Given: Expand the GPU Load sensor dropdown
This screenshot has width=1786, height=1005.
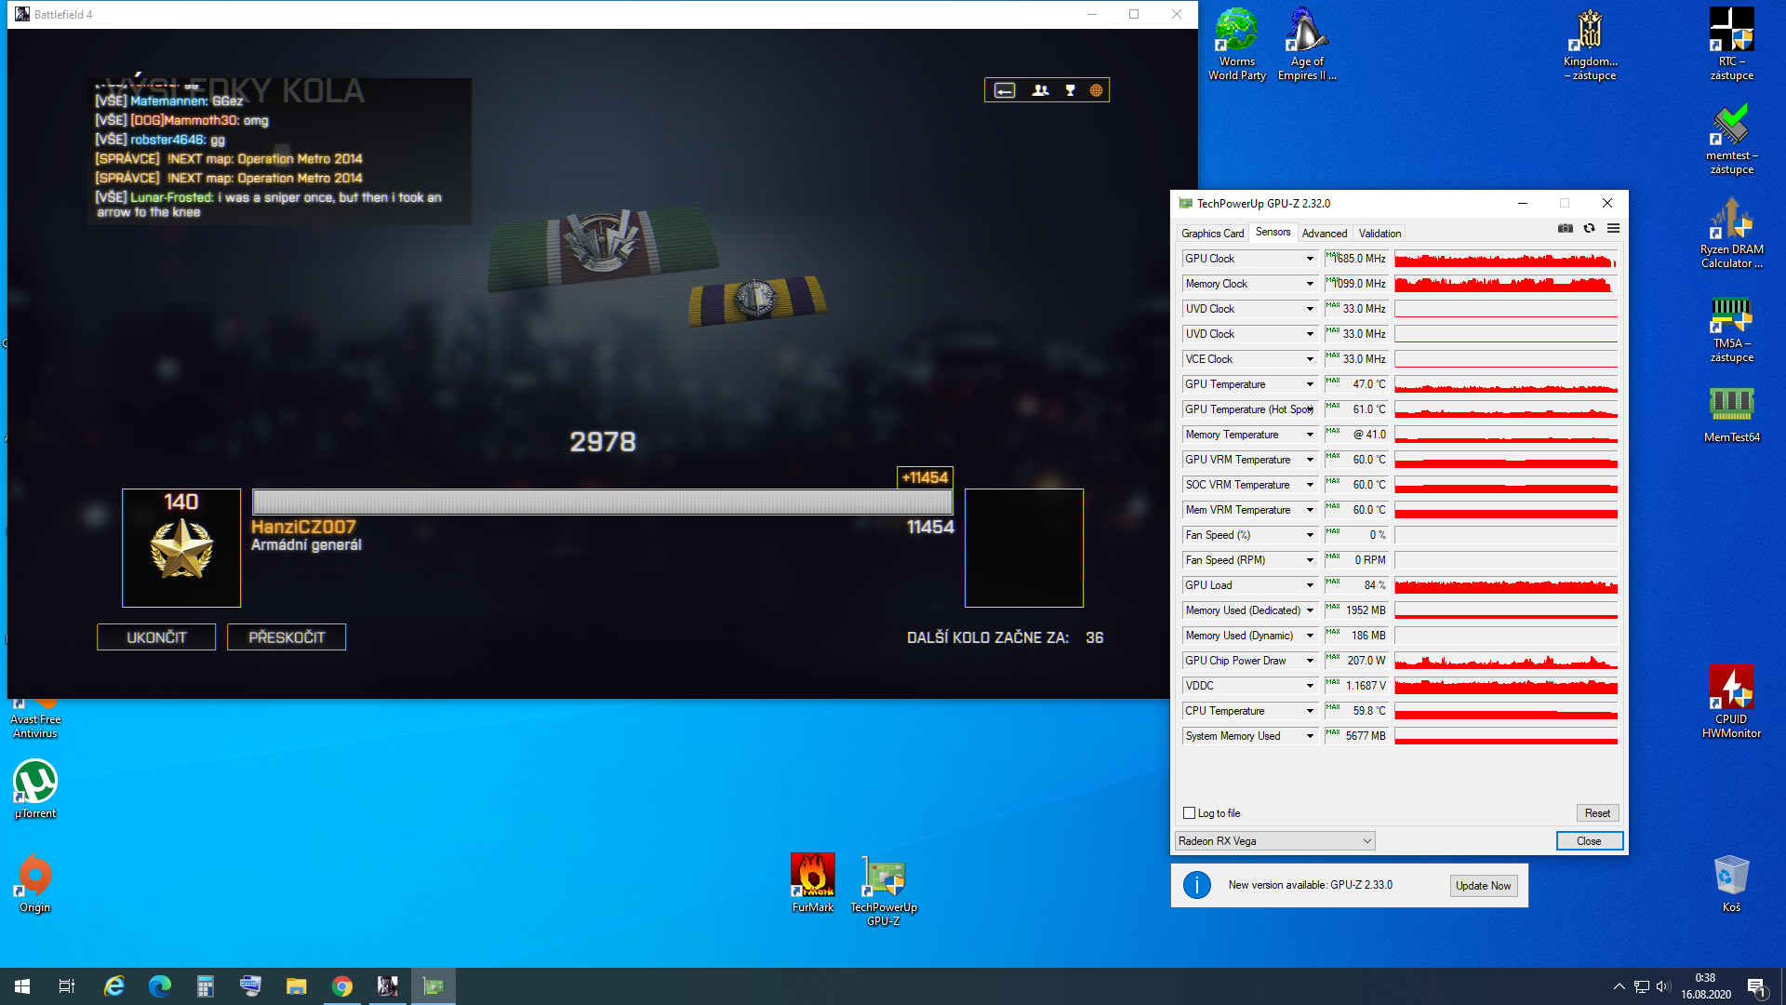Looking at the screenshot, I should (x=1310, y=585).
